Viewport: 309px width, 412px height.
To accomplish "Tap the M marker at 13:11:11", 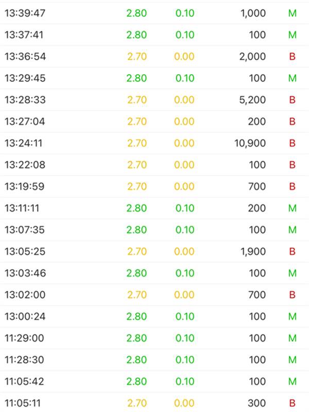I will coord(293,208).
